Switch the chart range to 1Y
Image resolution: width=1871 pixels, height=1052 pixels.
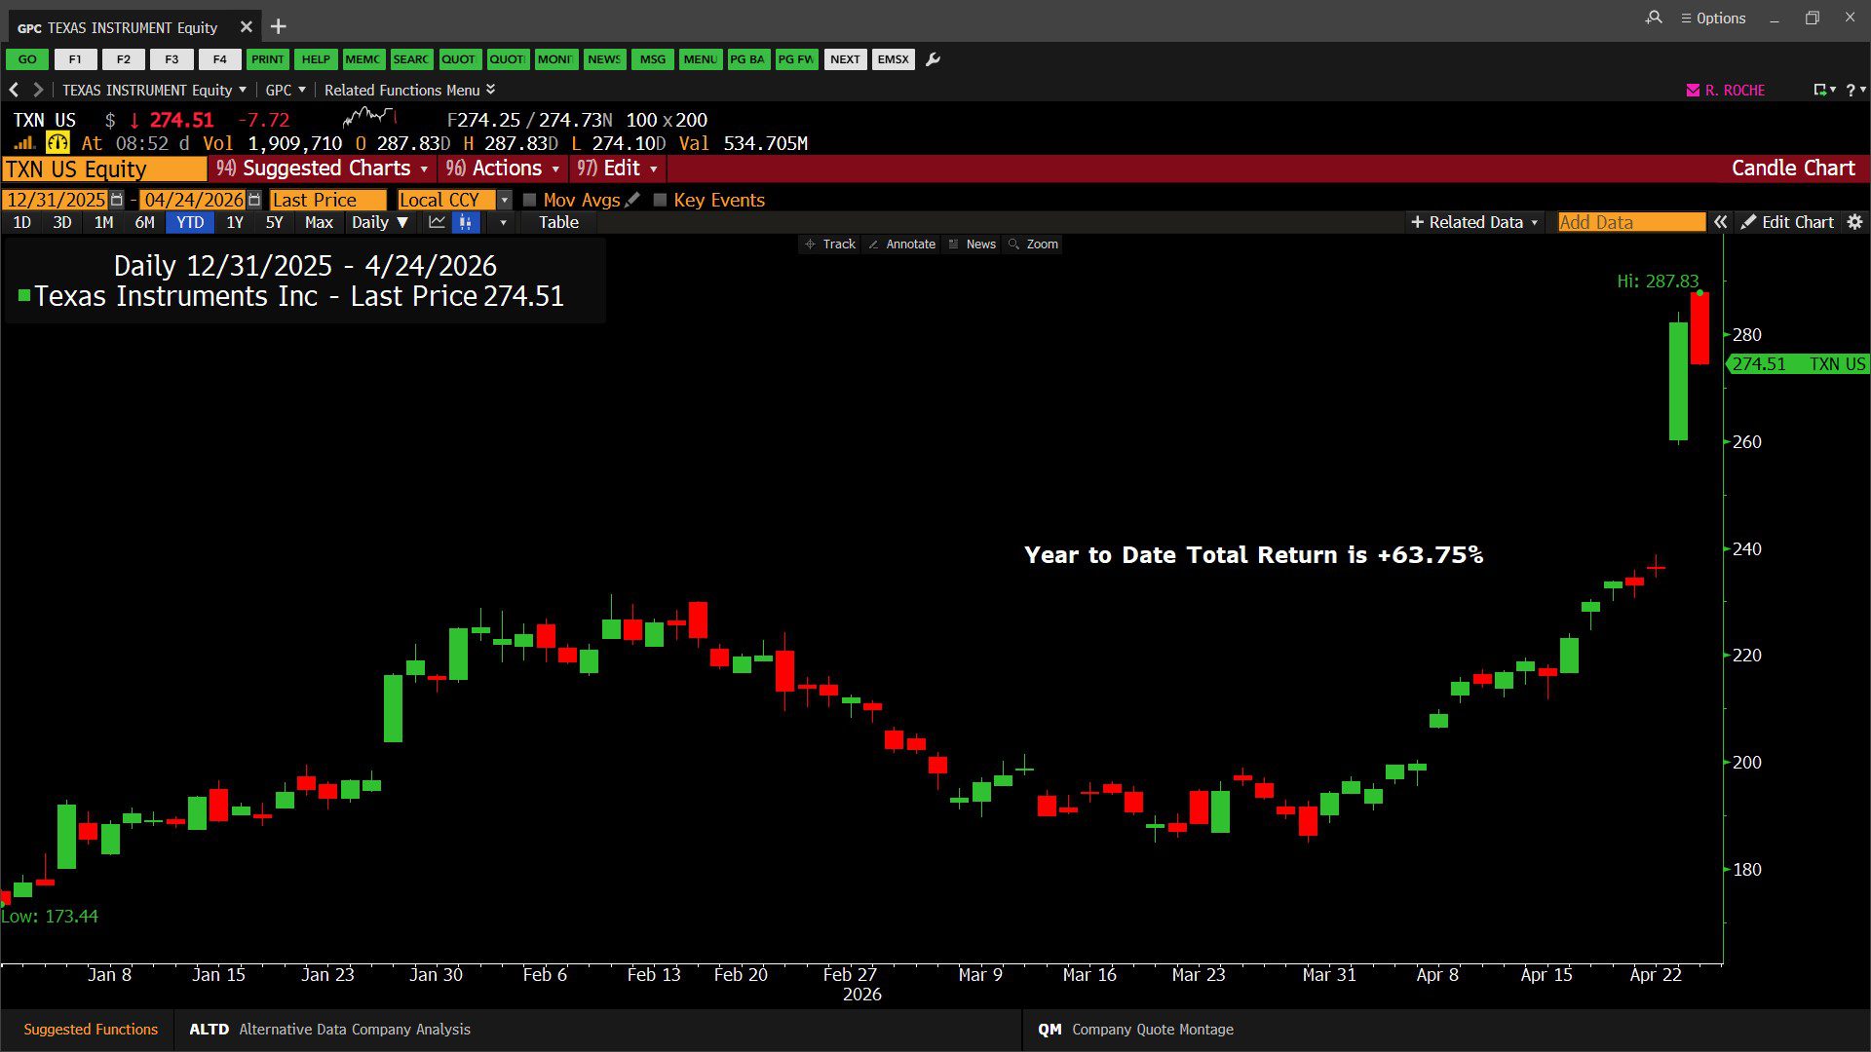235,222
